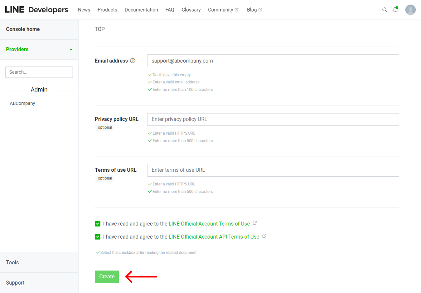Click the Privacy policy URL field
421x293 pixels.
pyautogui.click(x=273, y=119)
